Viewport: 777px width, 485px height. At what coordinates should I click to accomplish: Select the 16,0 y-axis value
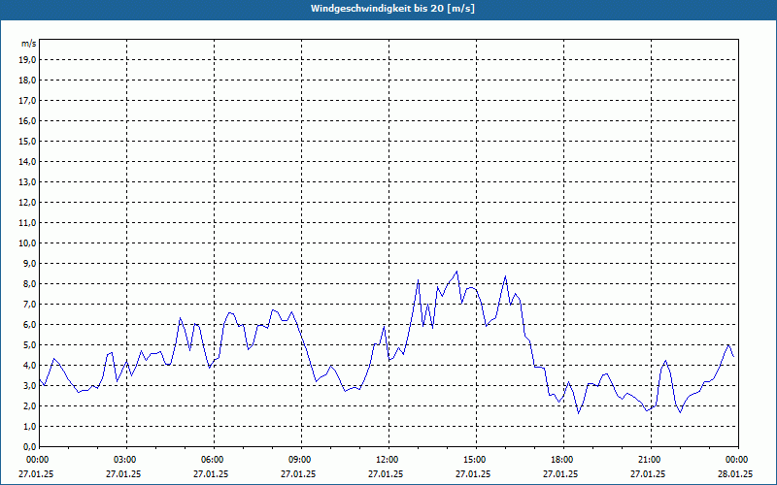pyautogui.click(x=27, y=120)
